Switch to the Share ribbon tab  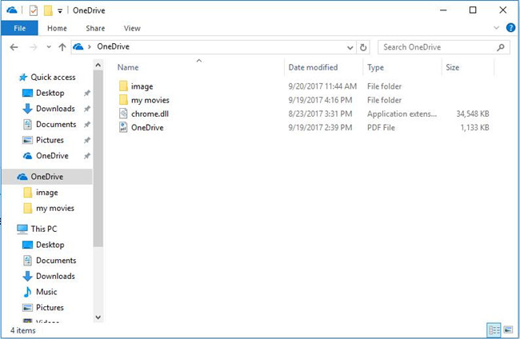[95, 29]
